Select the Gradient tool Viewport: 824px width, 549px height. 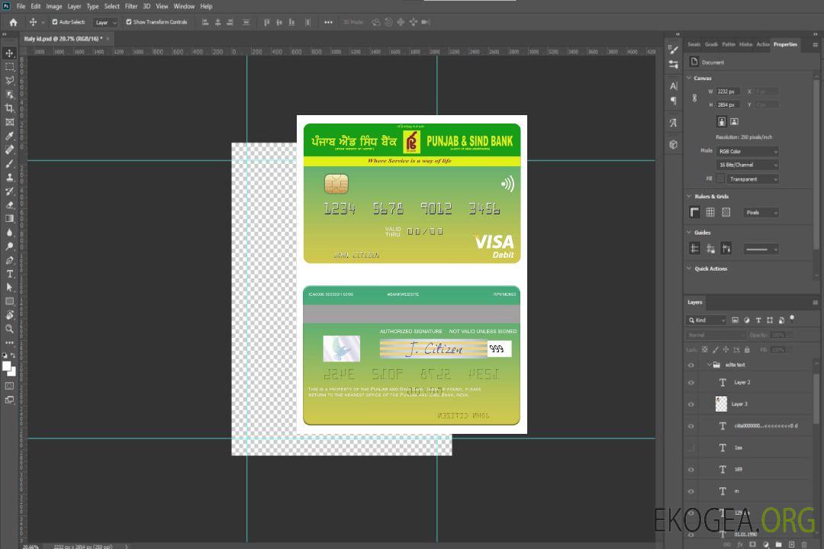point(9,219)
